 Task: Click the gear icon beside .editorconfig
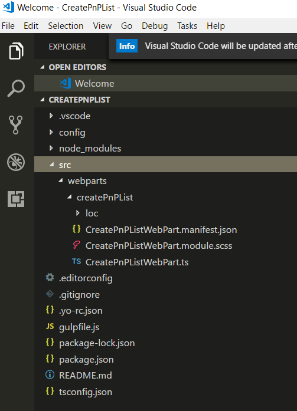(50, 277)
